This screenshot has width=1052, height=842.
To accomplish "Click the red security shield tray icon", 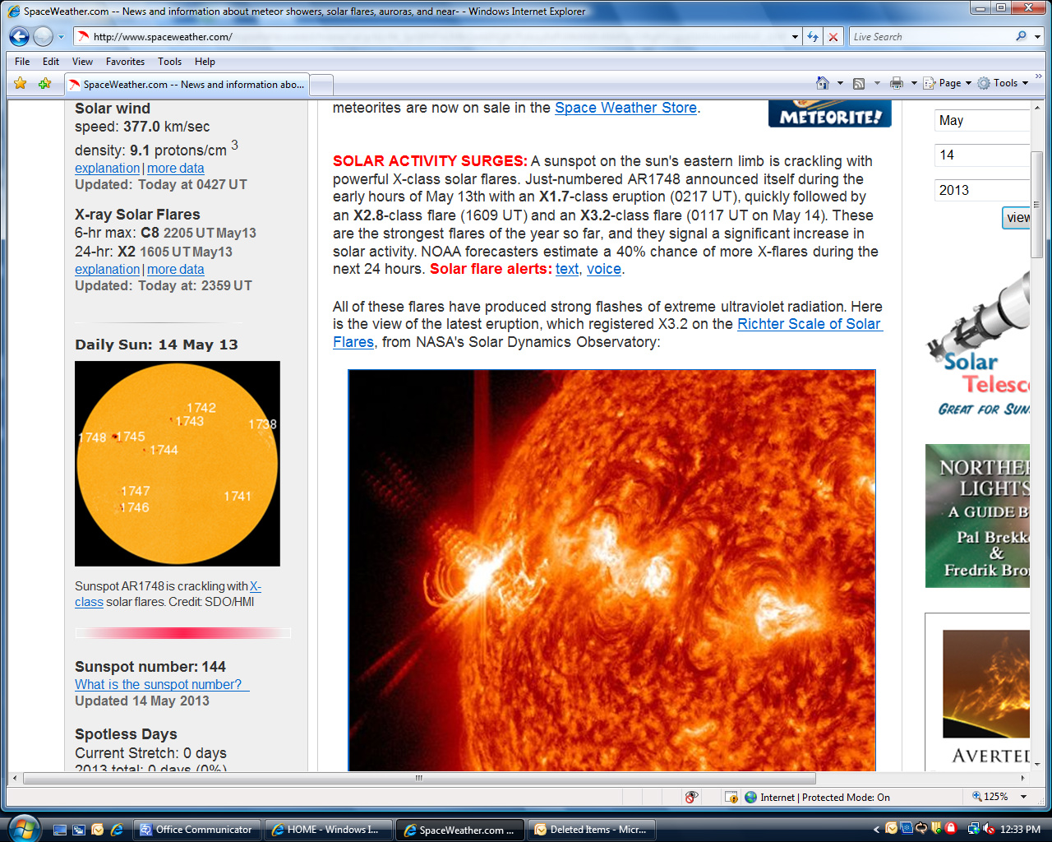I will (951, 829).
